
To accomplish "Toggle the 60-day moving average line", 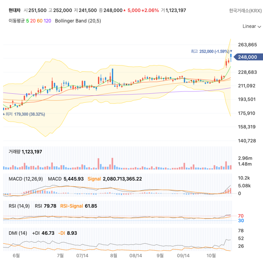I will click(40, 21).
